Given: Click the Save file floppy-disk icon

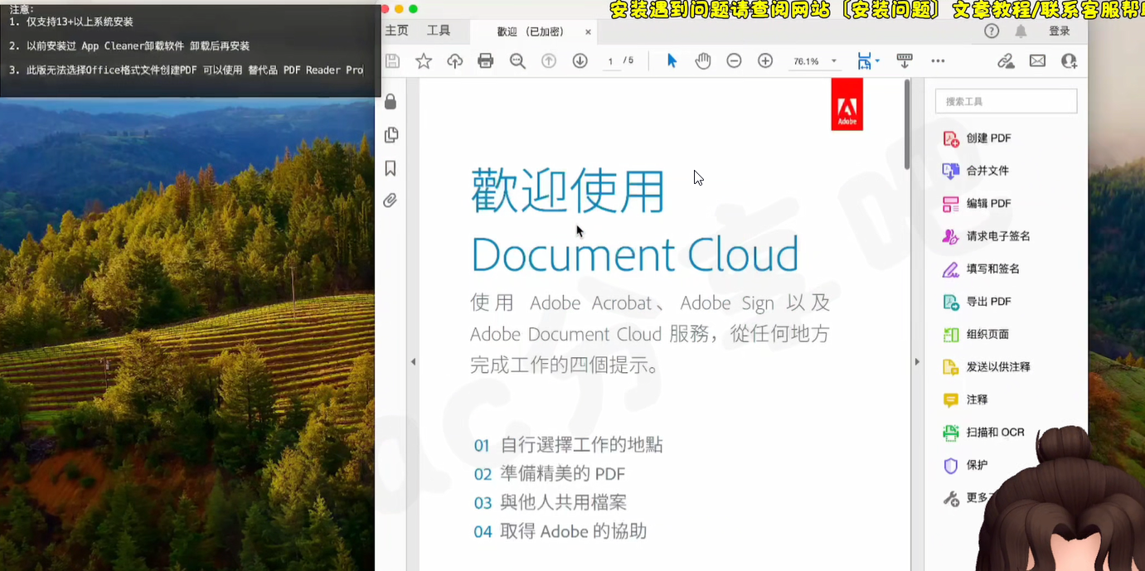Looking at the screenshot, I should 392,60.
